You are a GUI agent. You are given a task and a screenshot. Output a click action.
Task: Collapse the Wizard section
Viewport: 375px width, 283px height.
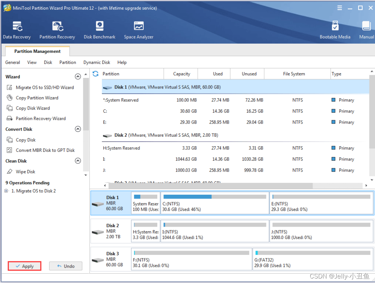click(78, 76)
